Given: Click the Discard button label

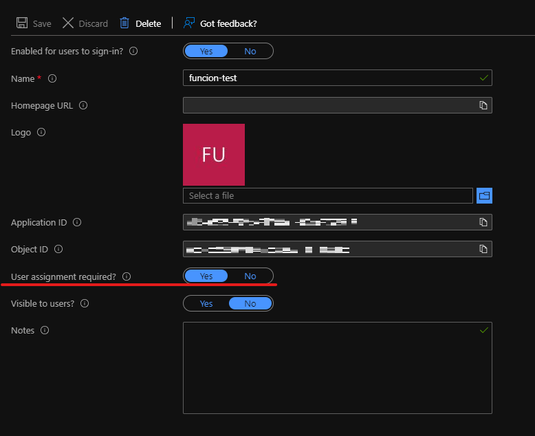Looking at the screenshot, I should pyautogui.click(x=93, y=23).
